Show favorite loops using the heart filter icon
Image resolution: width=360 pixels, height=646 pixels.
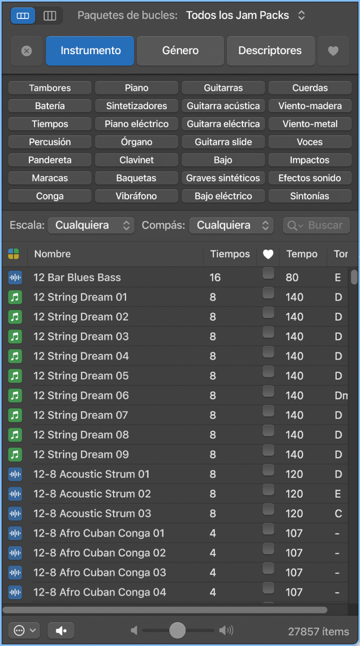point(334,51)
